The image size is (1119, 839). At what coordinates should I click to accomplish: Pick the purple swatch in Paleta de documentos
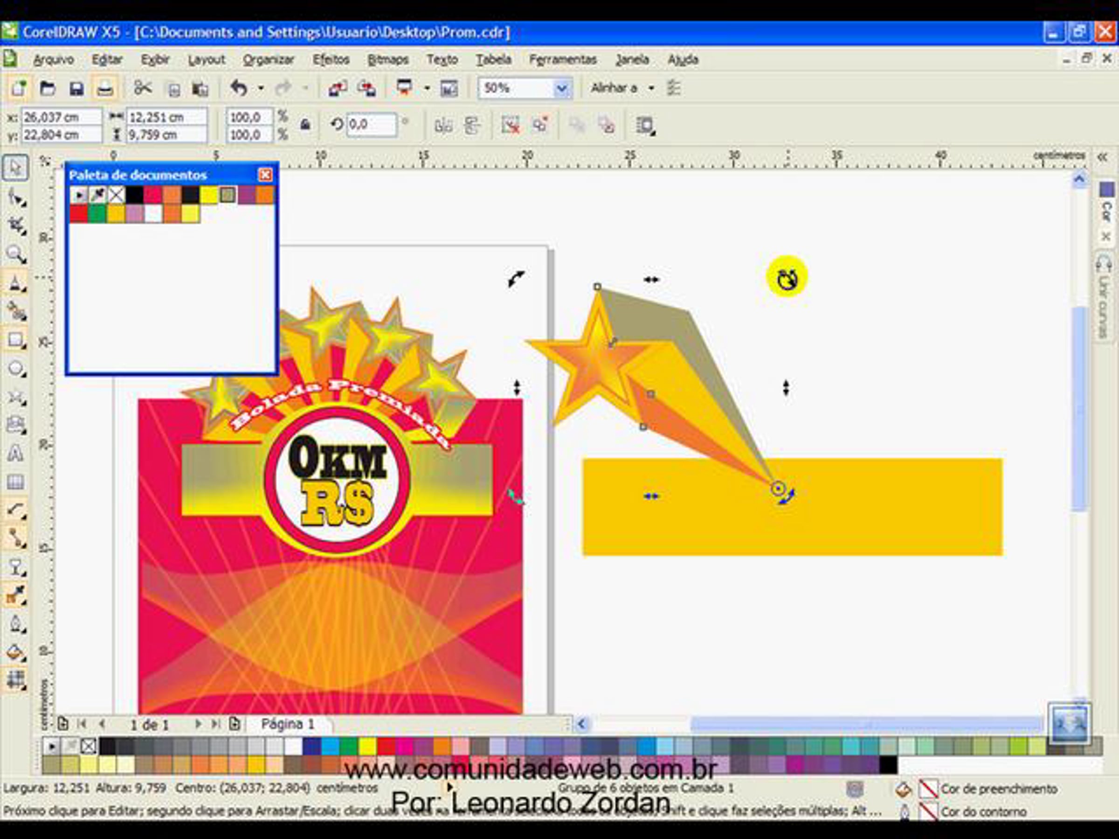tap(246, 195)
